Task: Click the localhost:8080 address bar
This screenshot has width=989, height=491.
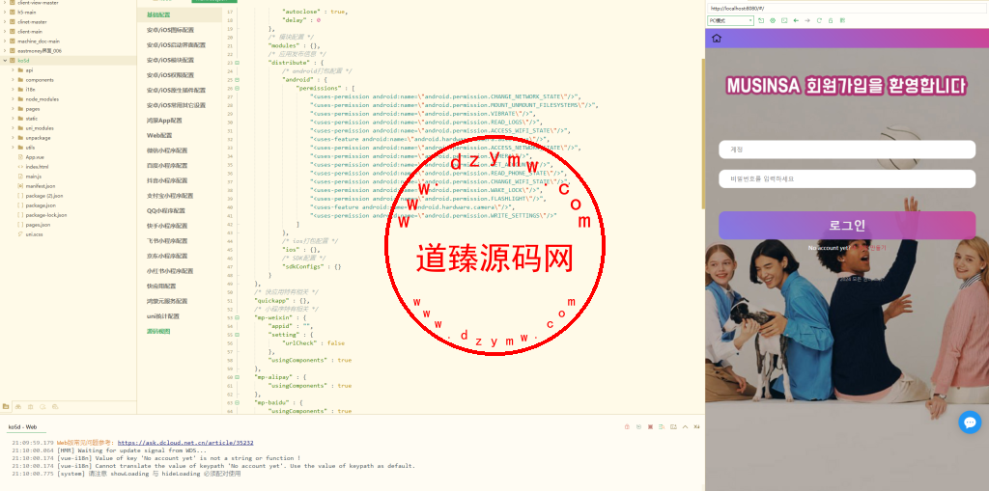Action: [847, 8]
